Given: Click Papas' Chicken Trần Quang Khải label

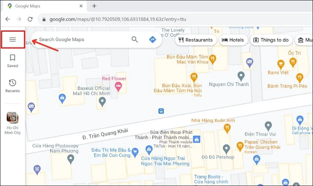Looking at the screenshot, I should [262, 145].
